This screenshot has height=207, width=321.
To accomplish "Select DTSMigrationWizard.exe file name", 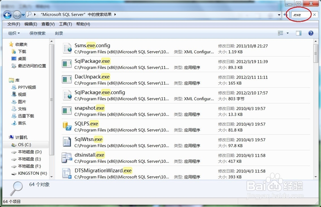I will click(x=103, y=170).
